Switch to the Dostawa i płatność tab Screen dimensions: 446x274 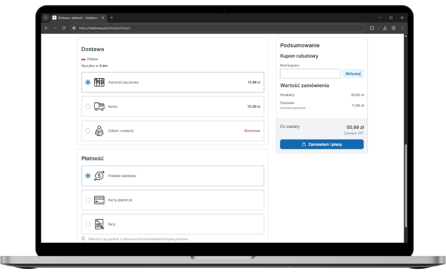pyautogui.click(x=77, y=17)
